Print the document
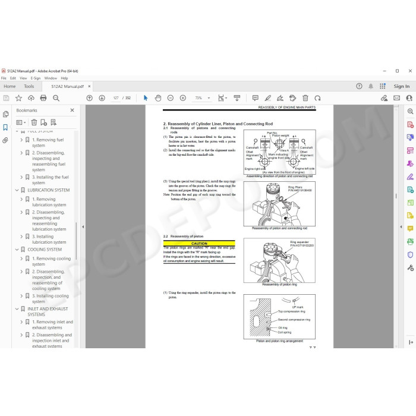The width and height of the screenshot is (416, 416). 43,98
